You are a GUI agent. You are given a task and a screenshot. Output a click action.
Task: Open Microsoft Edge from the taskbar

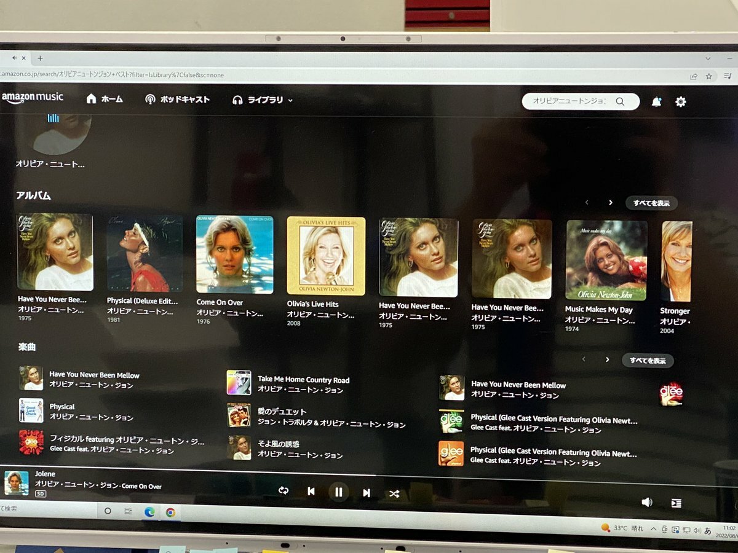pyautogui.click(x=149, y=511)
